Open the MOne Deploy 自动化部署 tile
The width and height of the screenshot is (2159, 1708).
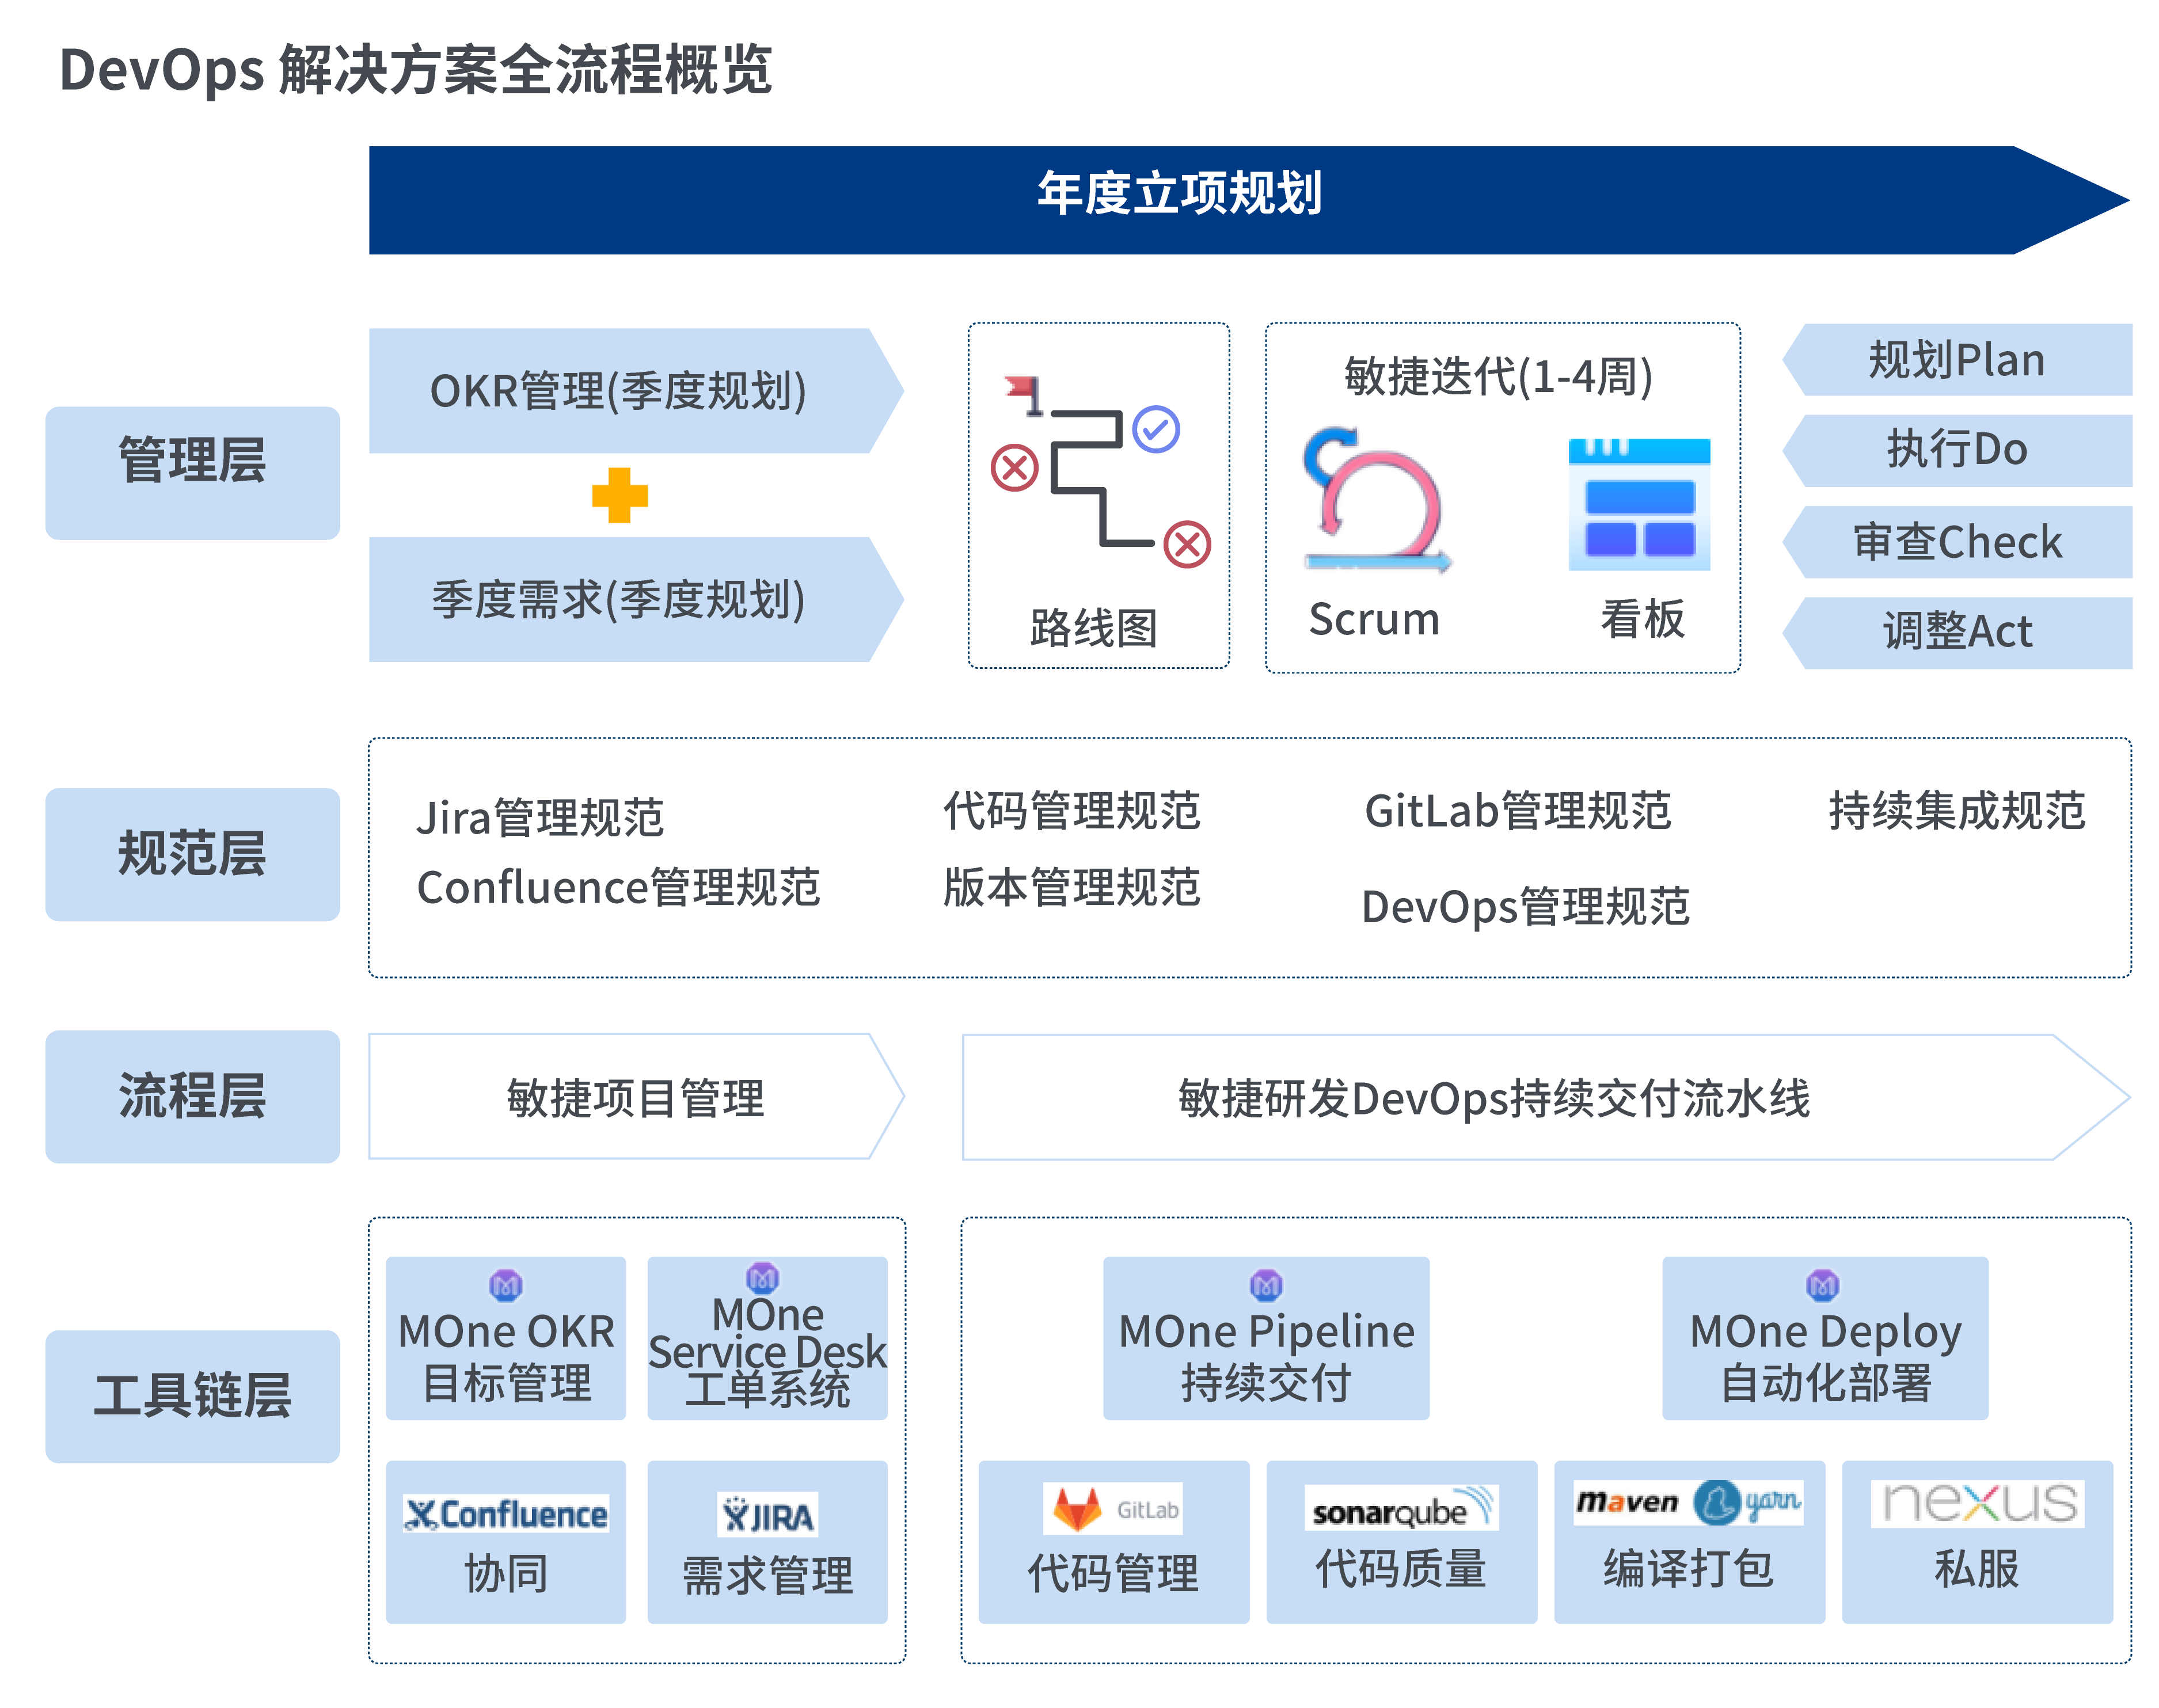[1824, 1338]
